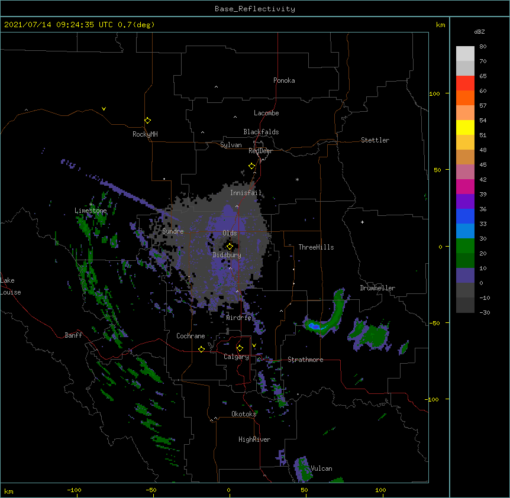510x498 pixels.
Task: Click the Lacombe city label
Action: tap(266, 113)
